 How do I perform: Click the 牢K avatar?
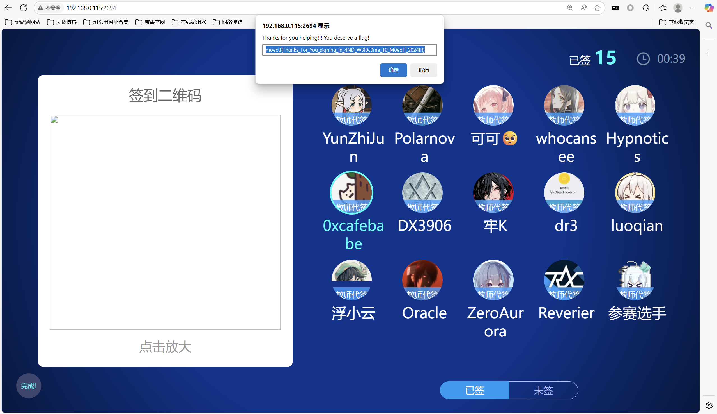[x=493, y=193]
